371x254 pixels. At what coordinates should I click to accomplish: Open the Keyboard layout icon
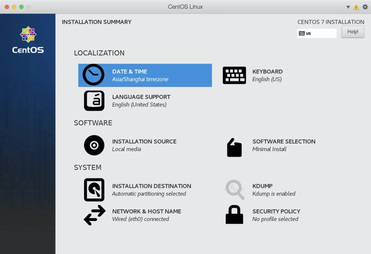point(234,75)
